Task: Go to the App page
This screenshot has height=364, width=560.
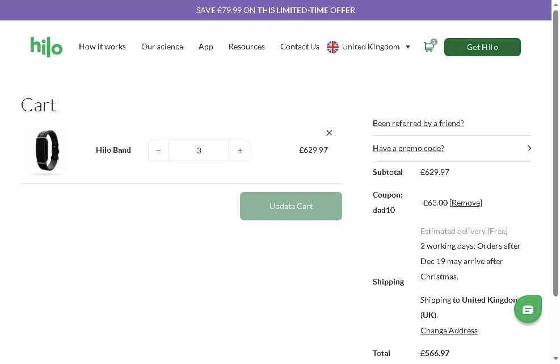Action: pyautogui.click(x=206, y=47)
